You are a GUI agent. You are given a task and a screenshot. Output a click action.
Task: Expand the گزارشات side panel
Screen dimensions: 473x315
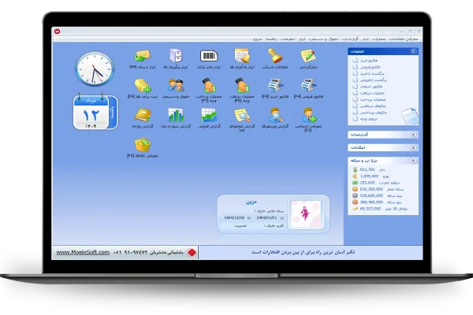coord(414,135)
